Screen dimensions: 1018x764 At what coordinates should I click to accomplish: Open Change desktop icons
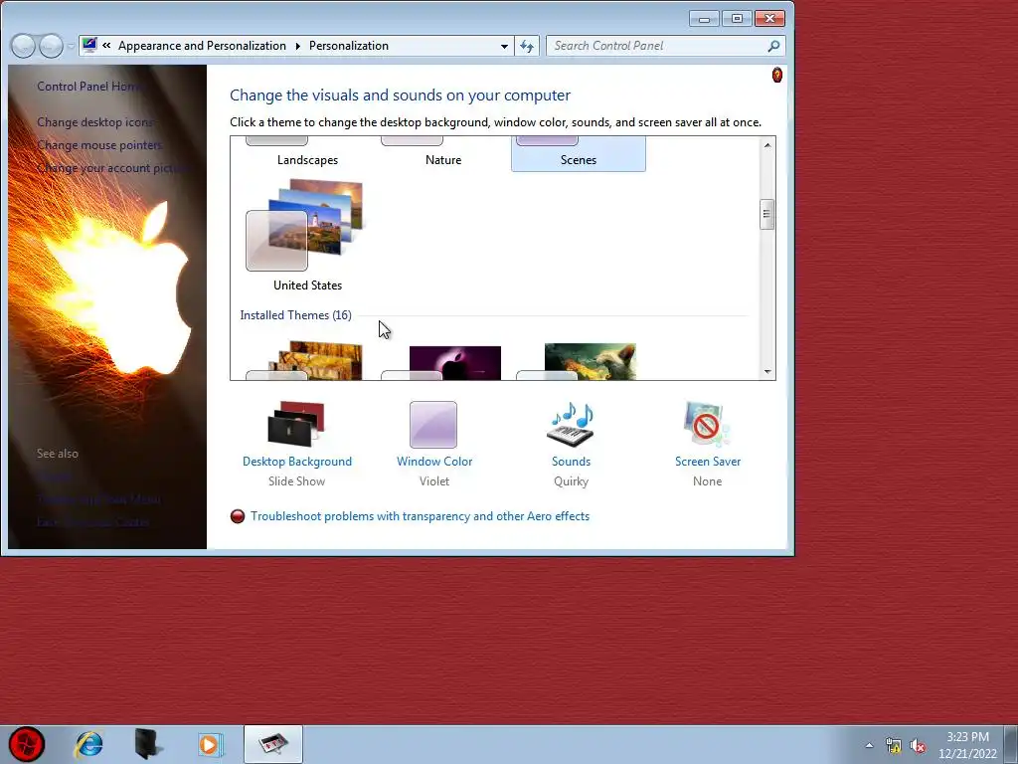[95, 122]
